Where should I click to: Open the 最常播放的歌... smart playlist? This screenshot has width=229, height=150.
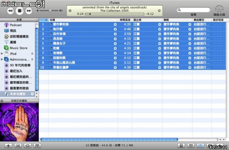pos(21,82)
